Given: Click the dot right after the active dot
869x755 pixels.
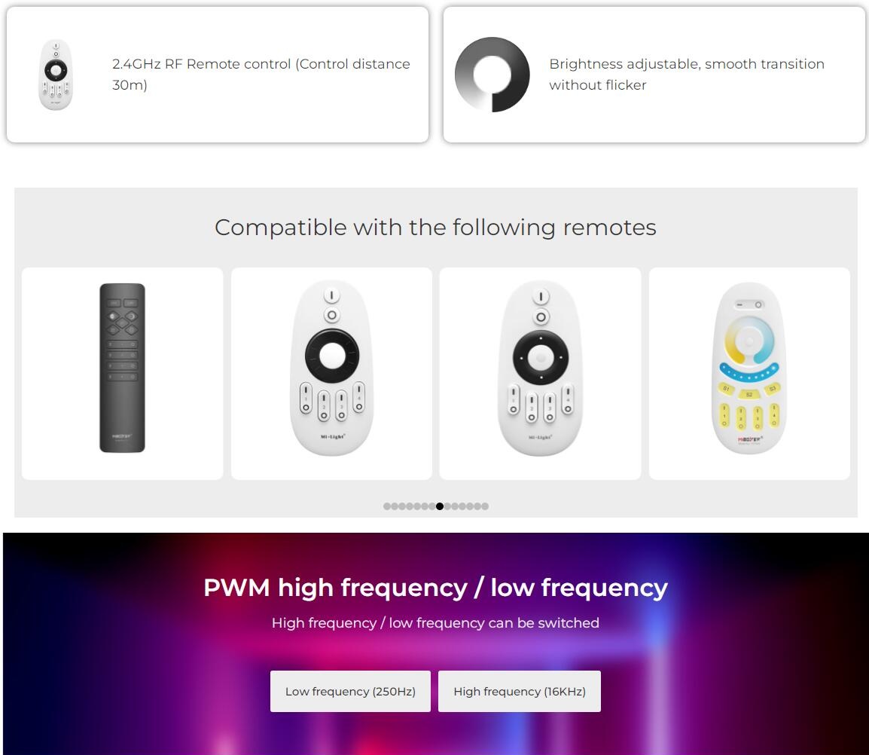Looking at the screenshot, I should [x=447, y=506].
